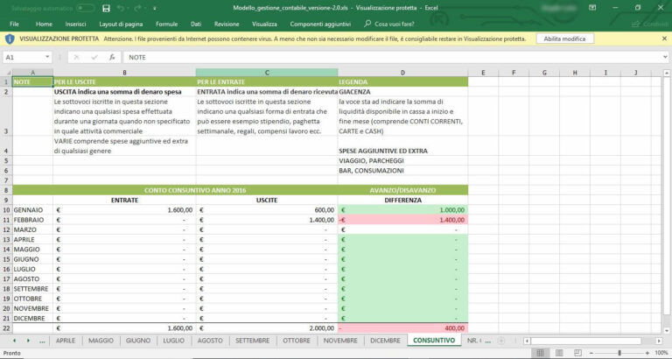Click the Condividi share button
This screenshot has height=359, width=672.
650,24
